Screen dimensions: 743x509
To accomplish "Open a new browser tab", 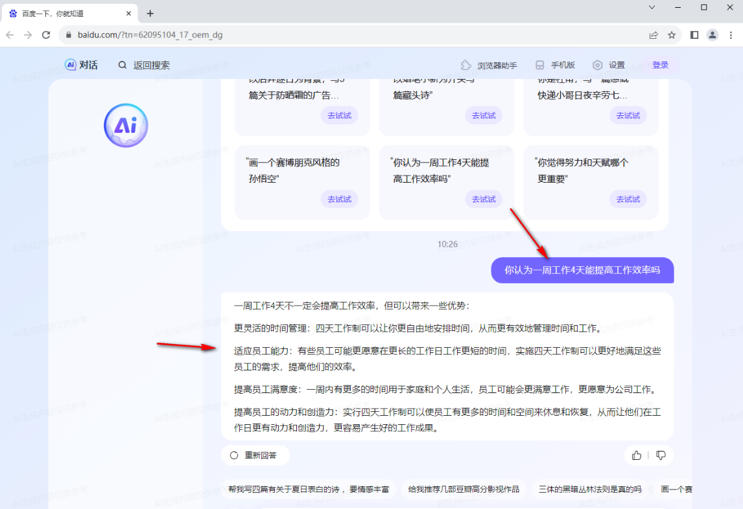I will 150,14.
